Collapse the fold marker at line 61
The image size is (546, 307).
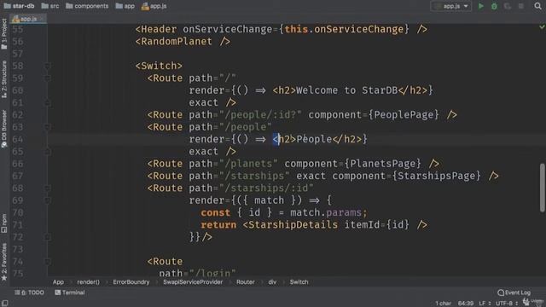point(48,102)
